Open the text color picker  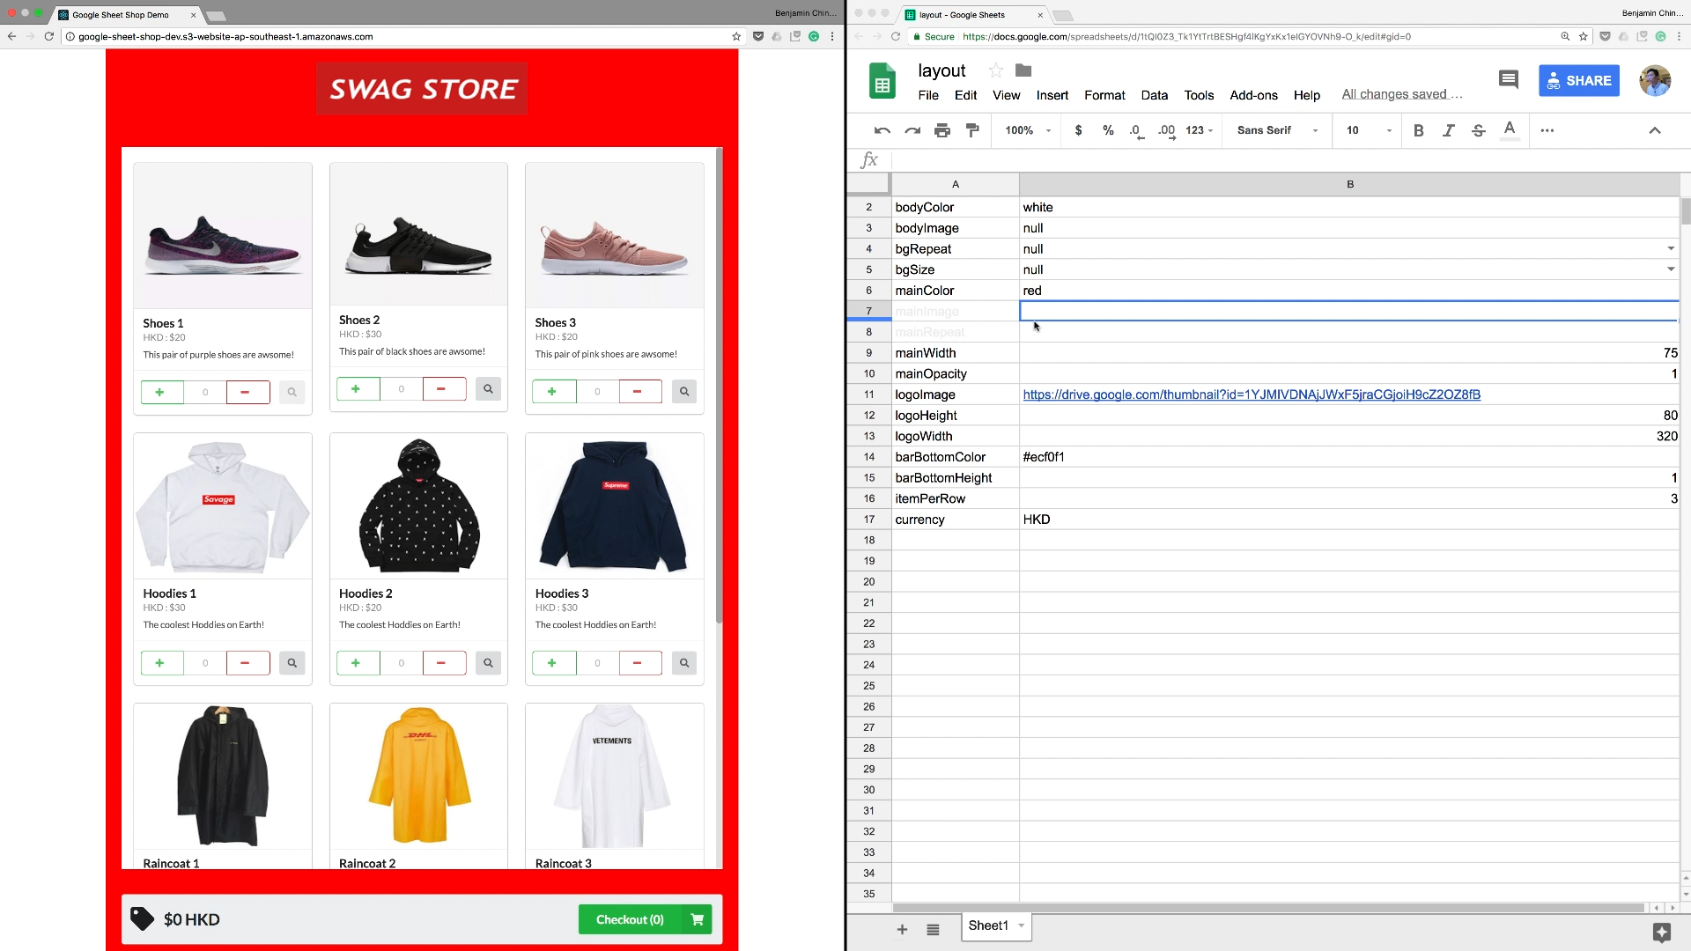(1509, 130)
